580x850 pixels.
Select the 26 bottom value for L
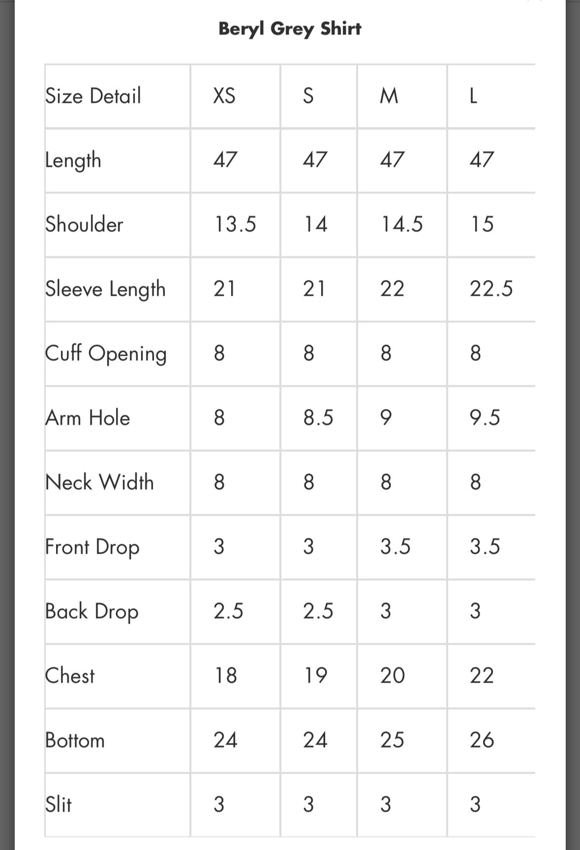click(482, 740)
